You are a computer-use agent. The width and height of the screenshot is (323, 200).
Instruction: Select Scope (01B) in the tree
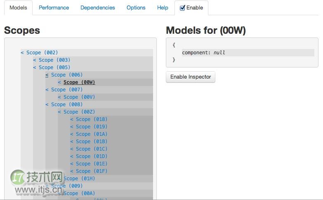(x=92, y=142)
